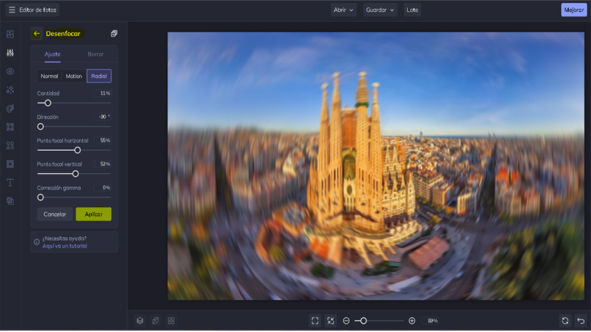Click the Cantidad slider handle
The height and width of the screenshot is (332, 591).
click(48, 103)
